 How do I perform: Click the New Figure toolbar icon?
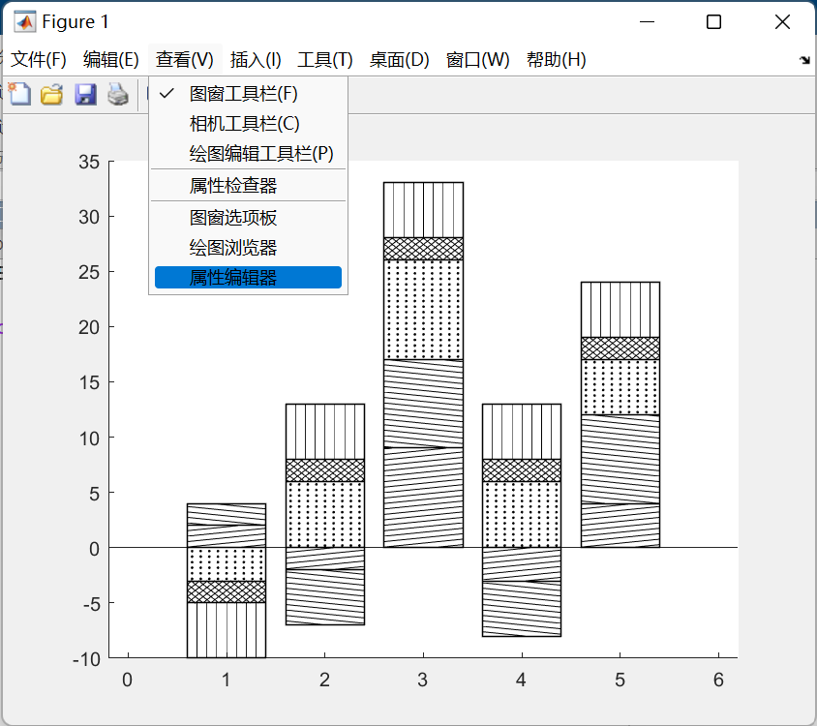(19, 94)
